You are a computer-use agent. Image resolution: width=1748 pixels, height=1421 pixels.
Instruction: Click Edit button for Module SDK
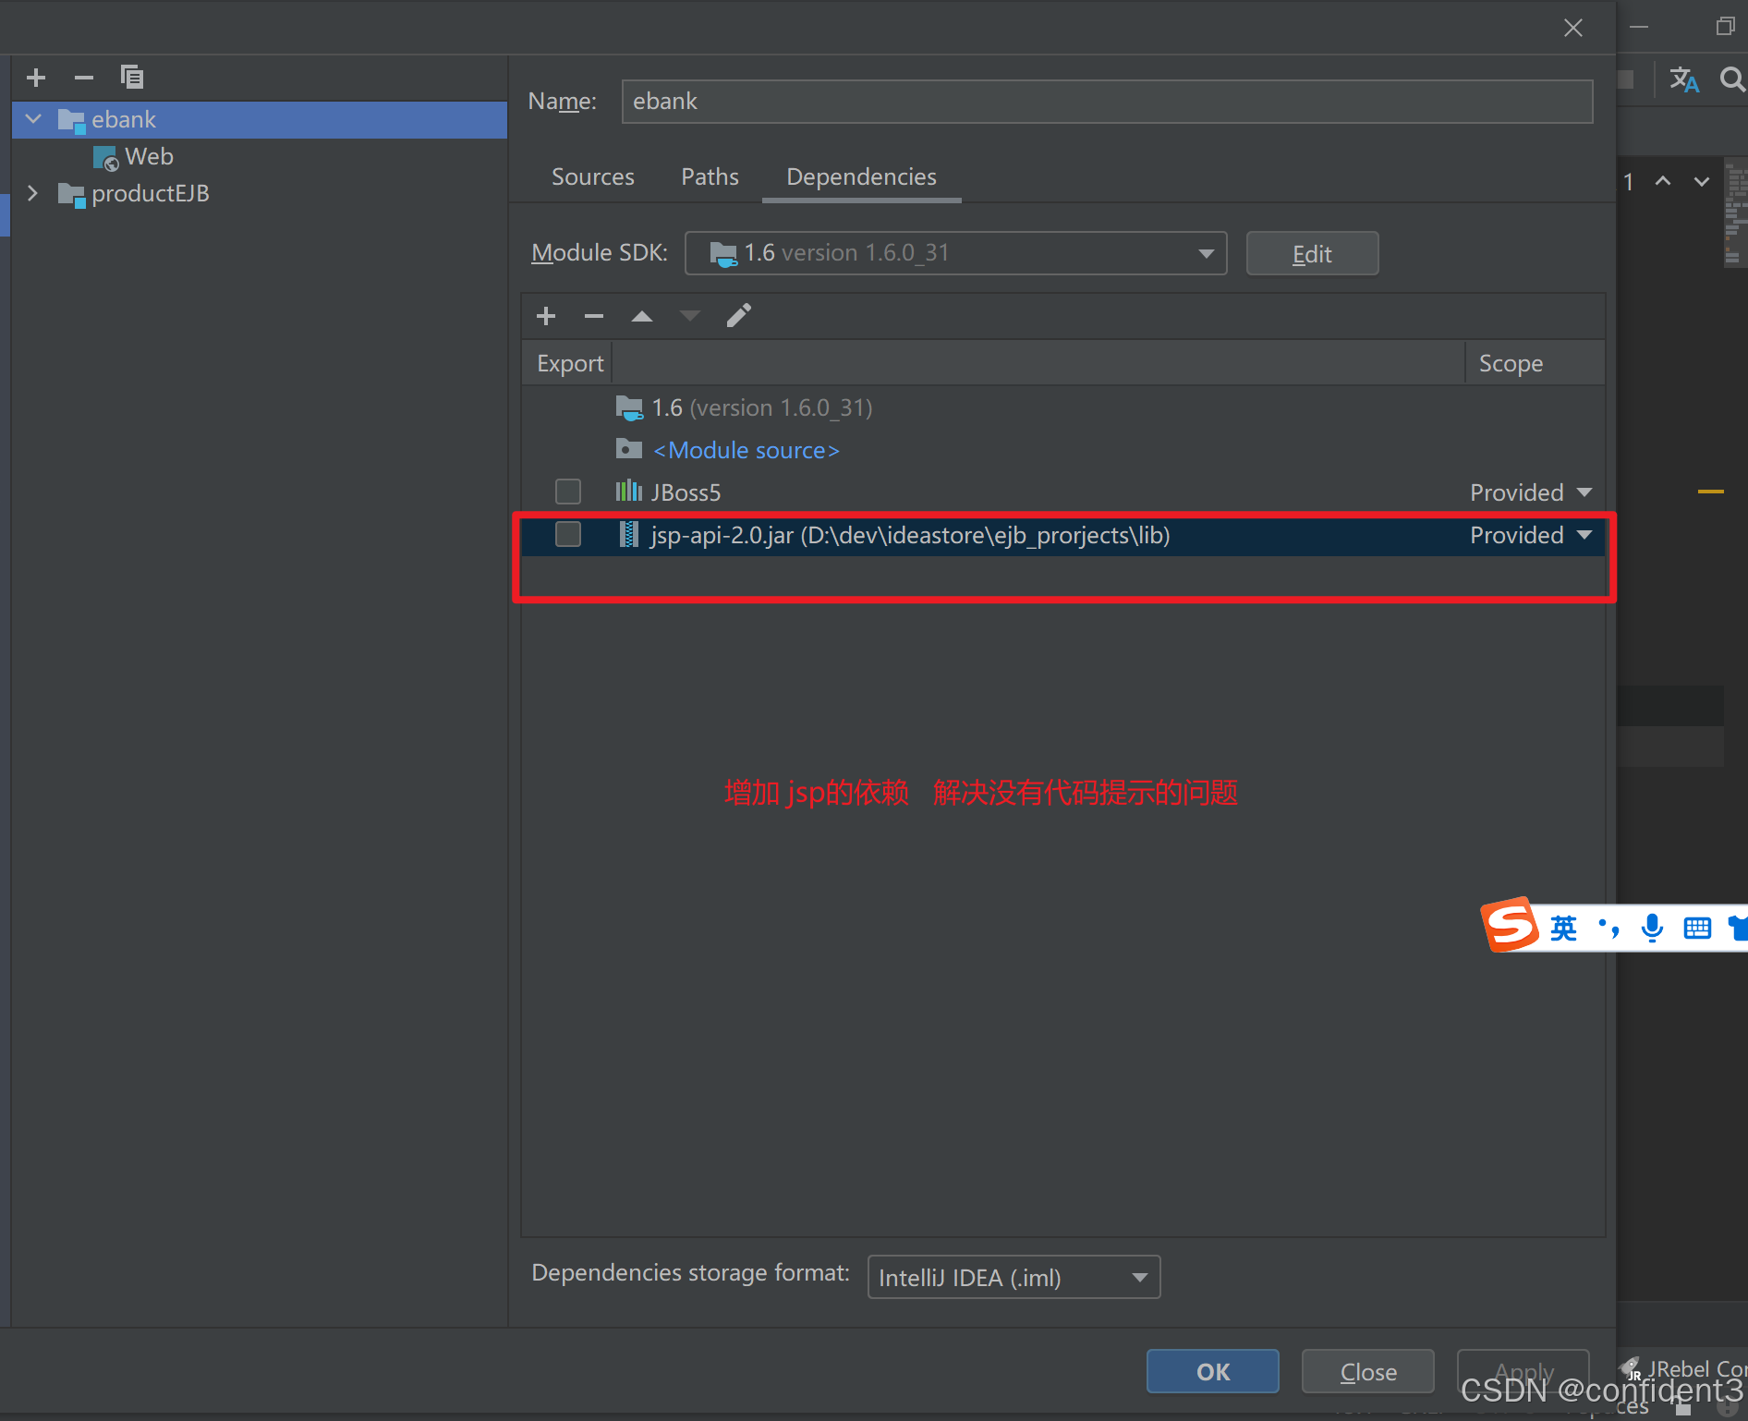pyautogui.click(x=1312, y=253)
